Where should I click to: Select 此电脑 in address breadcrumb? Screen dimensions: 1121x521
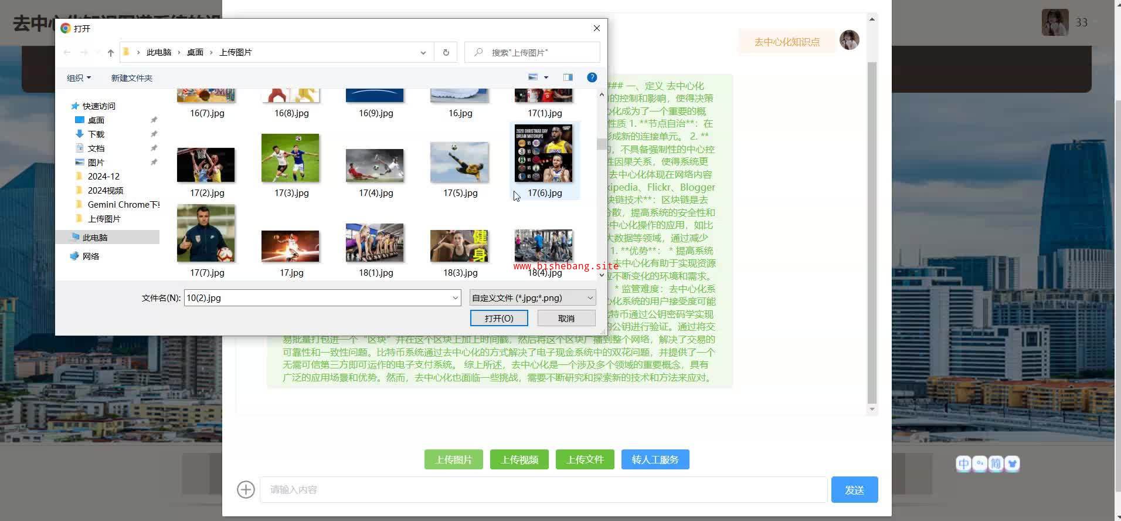pyautogui.click(x=159, y=52)
